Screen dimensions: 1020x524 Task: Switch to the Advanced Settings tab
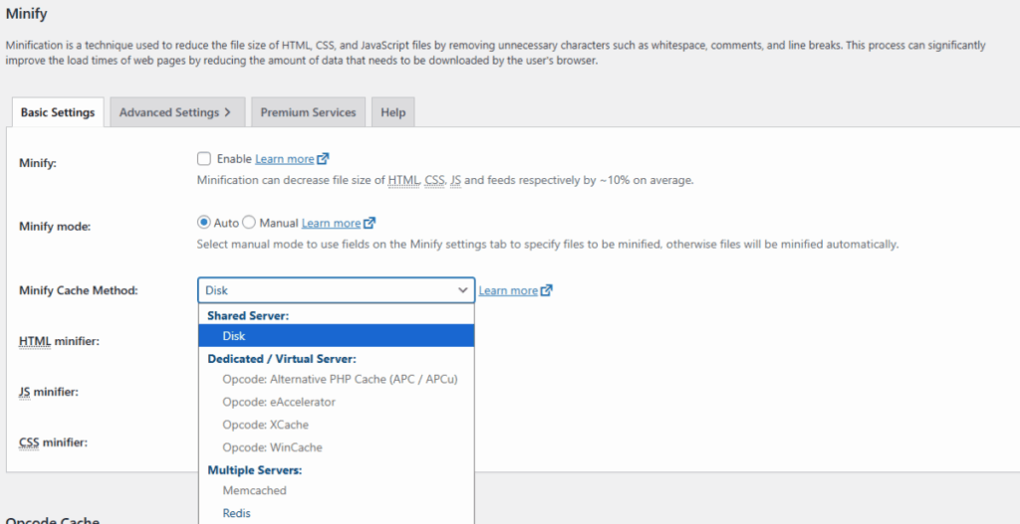(x=174, y=112)
